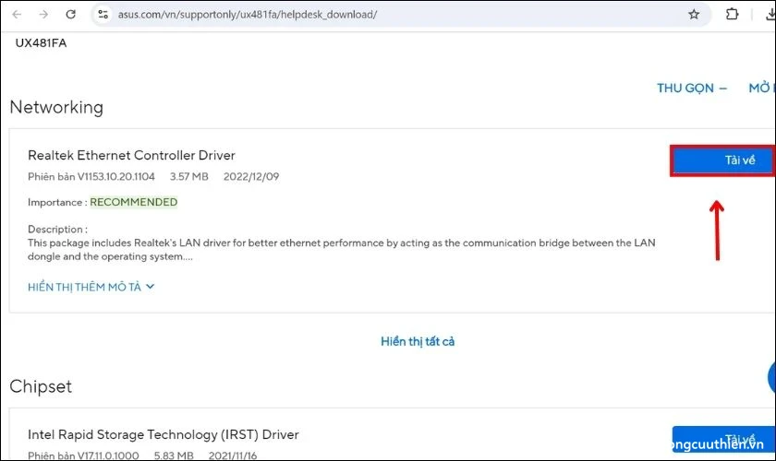Show all networking drivers via Hiển thị tất cả
Viewport: 776px width, 461px height.
point(418,341)
